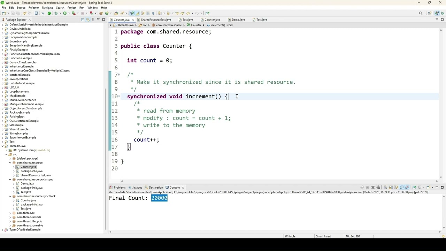Expand the TypesOfVaribalesExample project
Screen dimensions: 446x251
[x=3, y=230]
